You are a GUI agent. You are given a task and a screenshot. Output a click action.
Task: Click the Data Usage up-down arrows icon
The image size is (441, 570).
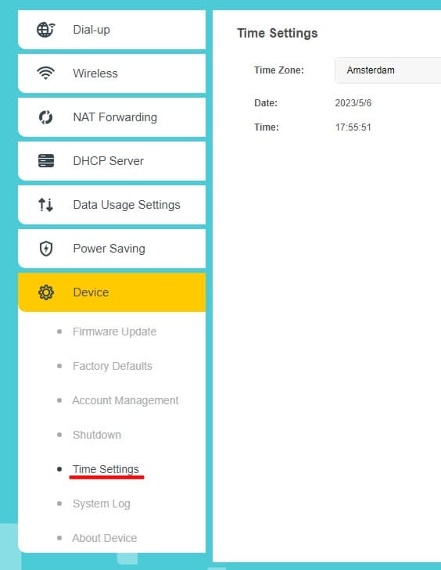tap(46, 205)
